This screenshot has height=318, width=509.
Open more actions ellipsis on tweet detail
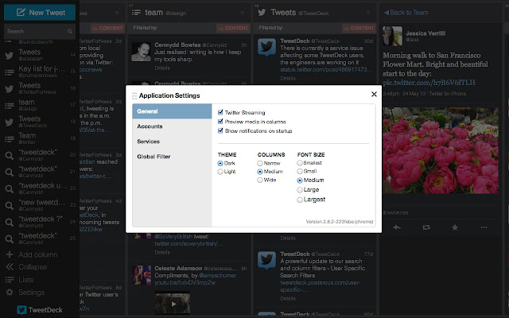(x=484, y=227)
